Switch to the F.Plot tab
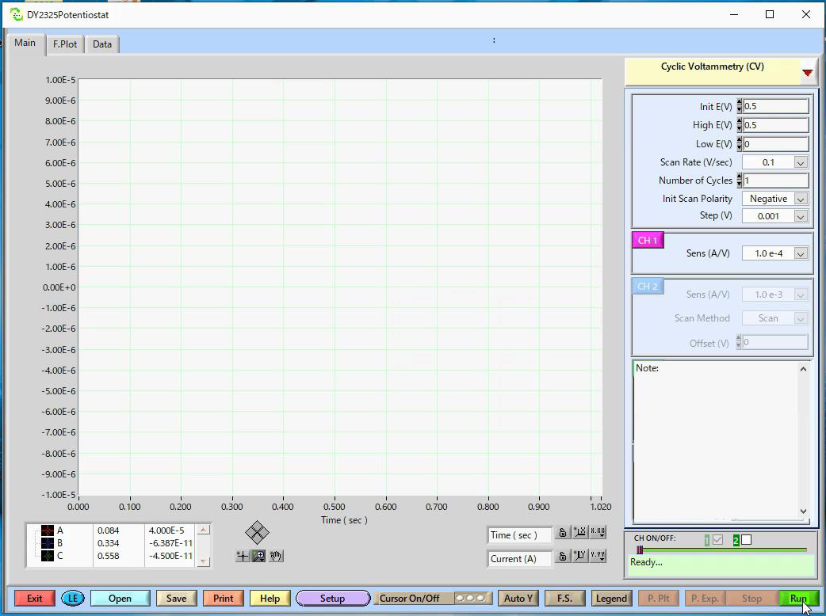 pos(65,44)
